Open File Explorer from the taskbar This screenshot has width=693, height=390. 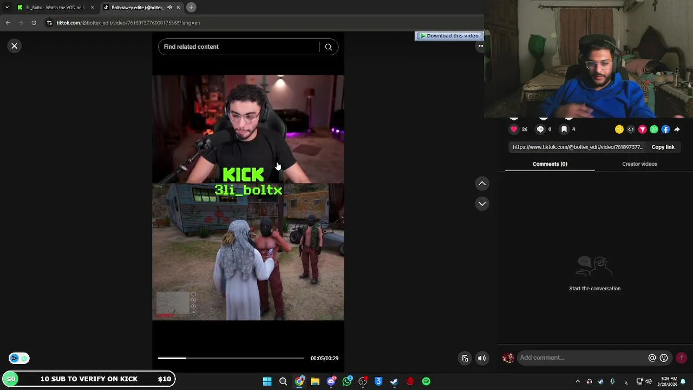315,381
